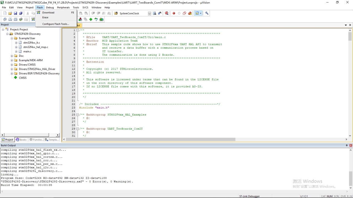Click the Uncomment selection icon

(109, 13)
